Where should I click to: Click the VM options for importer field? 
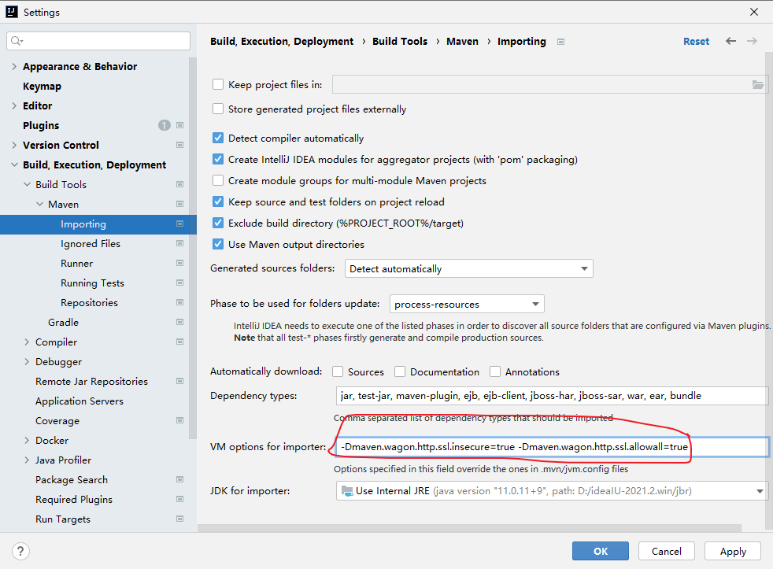tap(552, 447)
